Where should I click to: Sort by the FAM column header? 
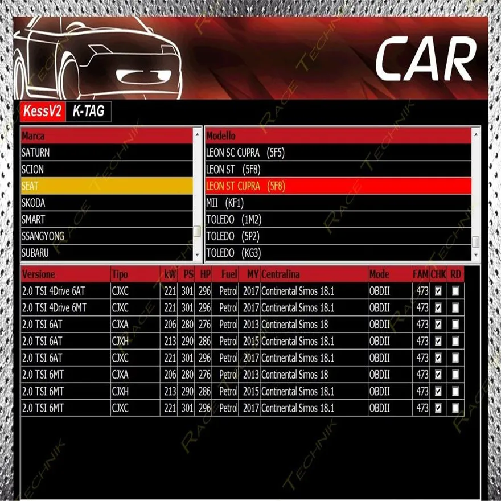pyautogui.click(x=421, y=274)
